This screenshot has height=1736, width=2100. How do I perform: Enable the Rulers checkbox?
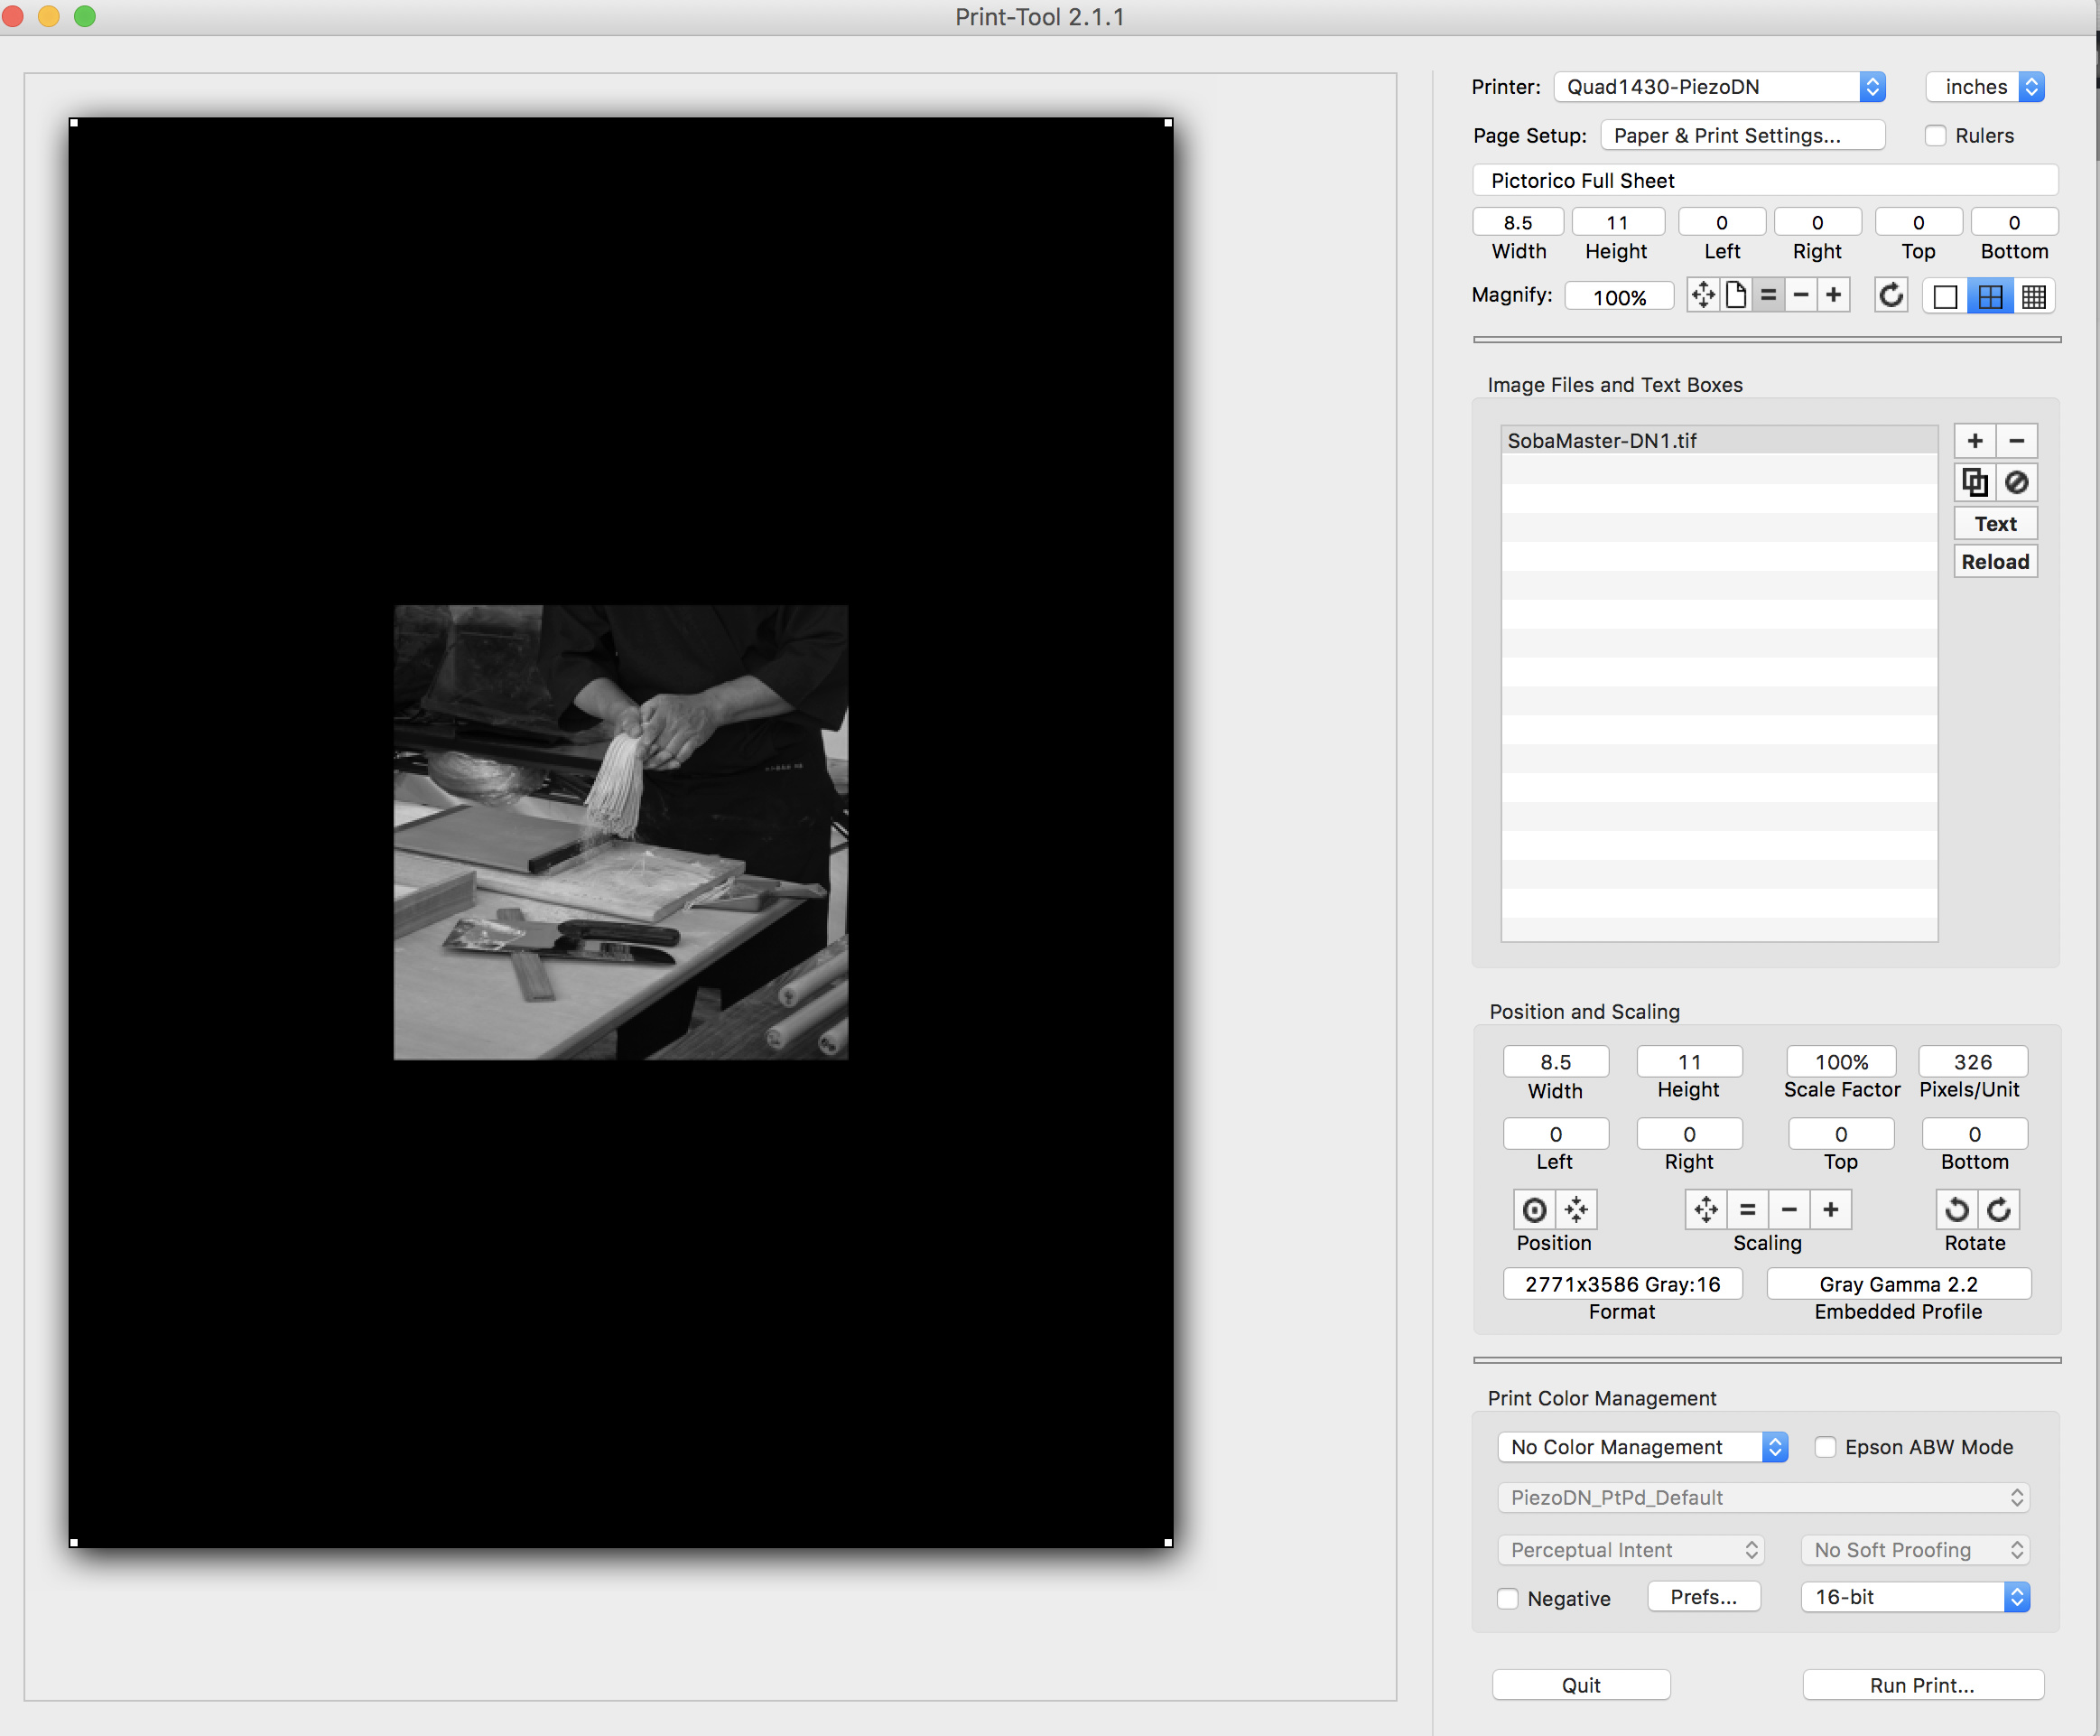coord(1936,136)
